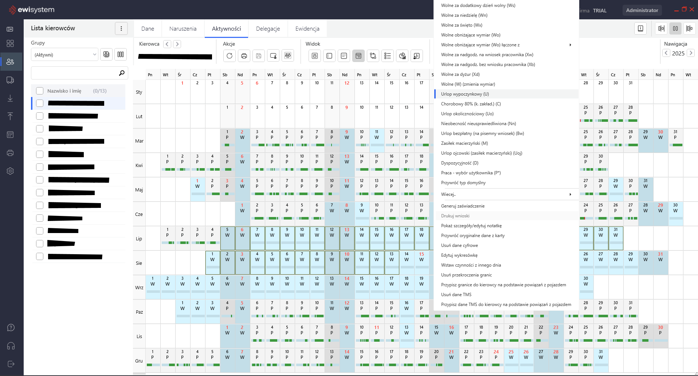Click the ZUS export icon
The height and width of the screenshot is (376, 698).
click(288, 56)
